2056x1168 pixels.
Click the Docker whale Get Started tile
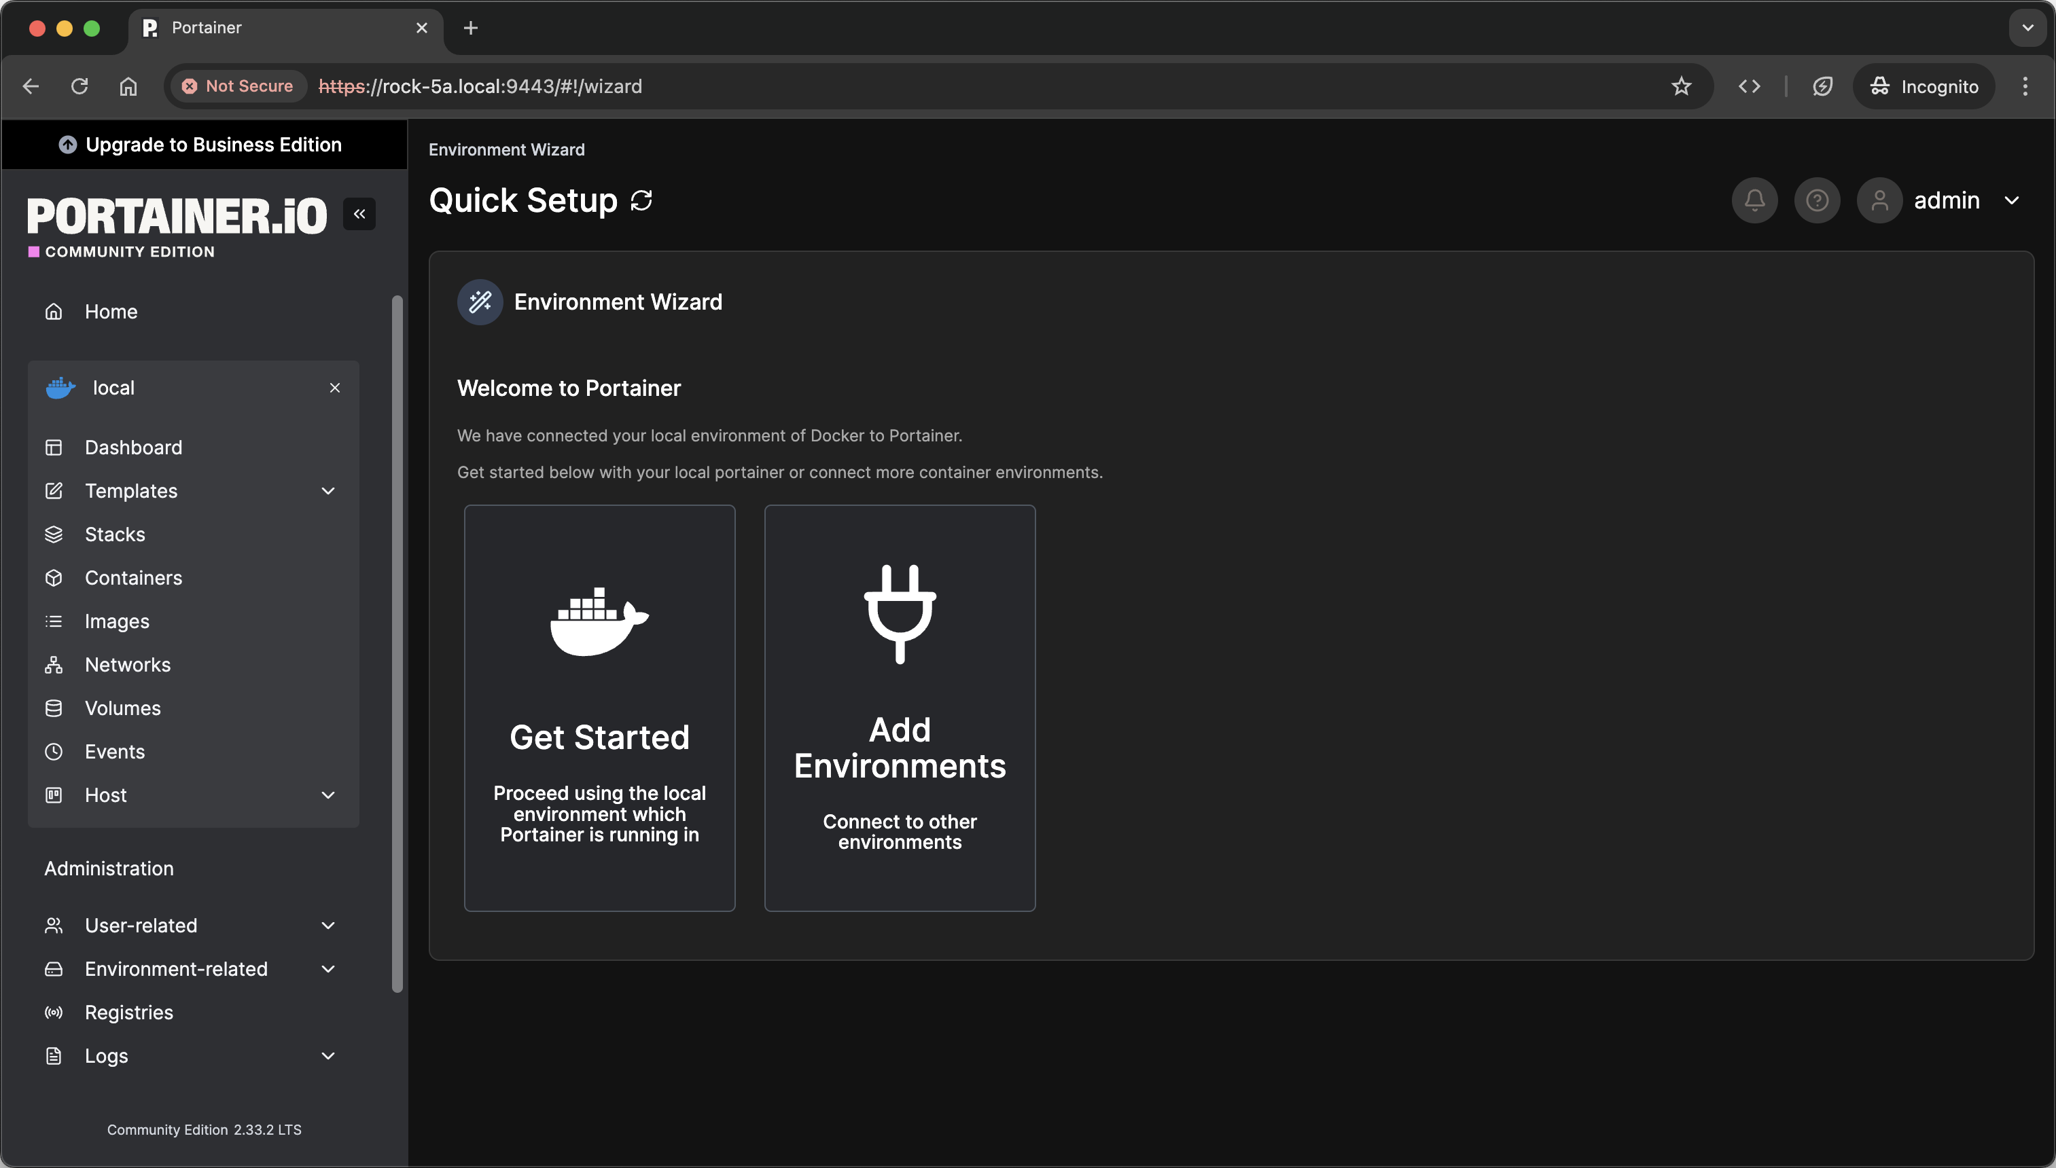(x=599, y=708)
